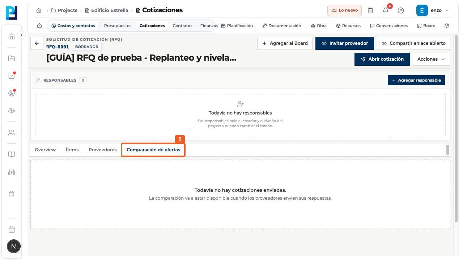Expand the left sidebar with the chevron
Screen dimensions: 463x260
point(21,35)
